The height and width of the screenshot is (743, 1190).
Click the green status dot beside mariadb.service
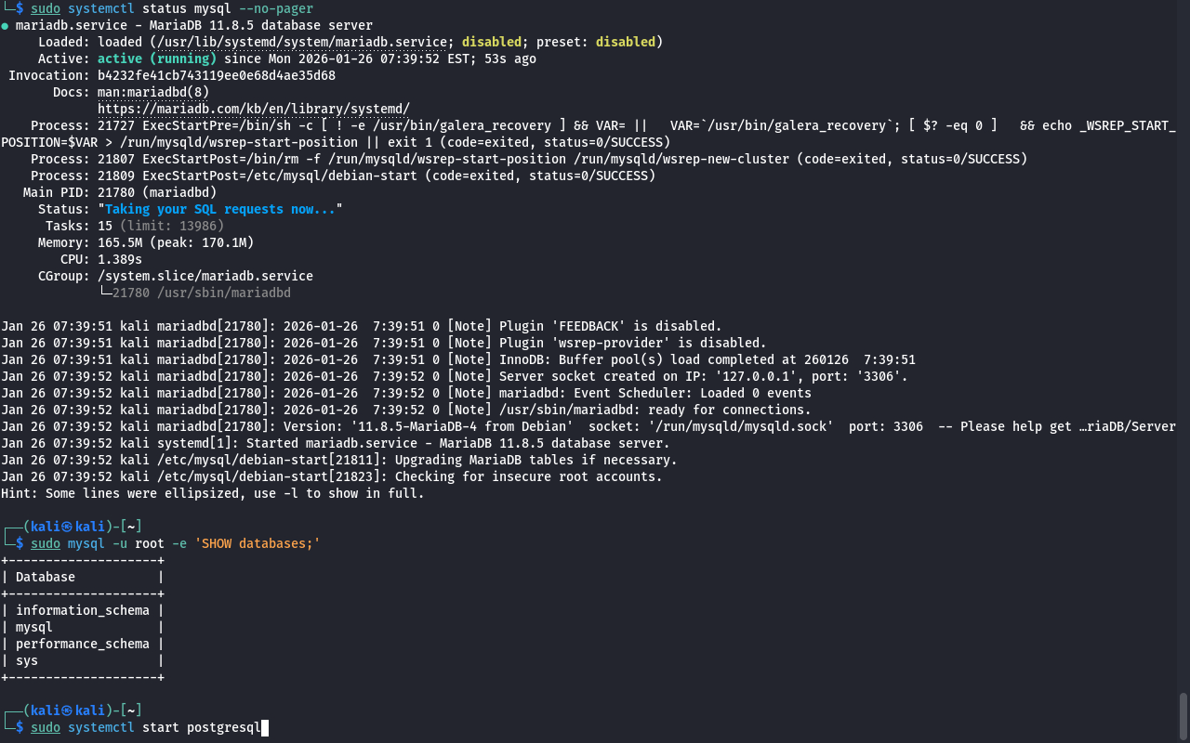point(6,26)
